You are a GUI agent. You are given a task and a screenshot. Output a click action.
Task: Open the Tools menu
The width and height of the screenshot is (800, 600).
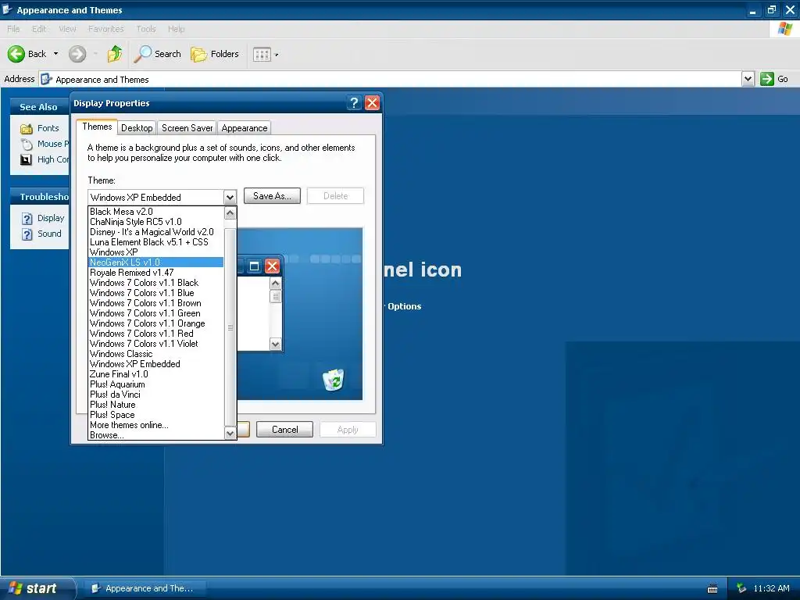tap(146, 29)
